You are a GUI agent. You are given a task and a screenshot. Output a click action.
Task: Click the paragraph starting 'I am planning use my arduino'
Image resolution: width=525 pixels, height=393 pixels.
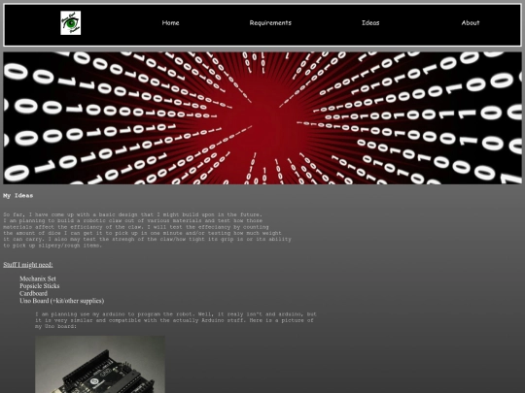(x=176, y=320)
